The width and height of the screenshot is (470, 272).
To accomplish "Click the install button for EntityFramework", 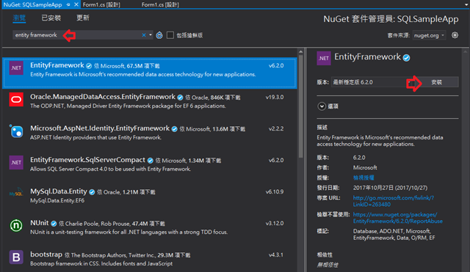I will [437, 82].
